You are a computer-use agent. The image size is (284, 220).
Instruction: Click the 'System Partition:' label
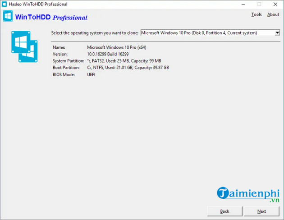click(69, 61)
